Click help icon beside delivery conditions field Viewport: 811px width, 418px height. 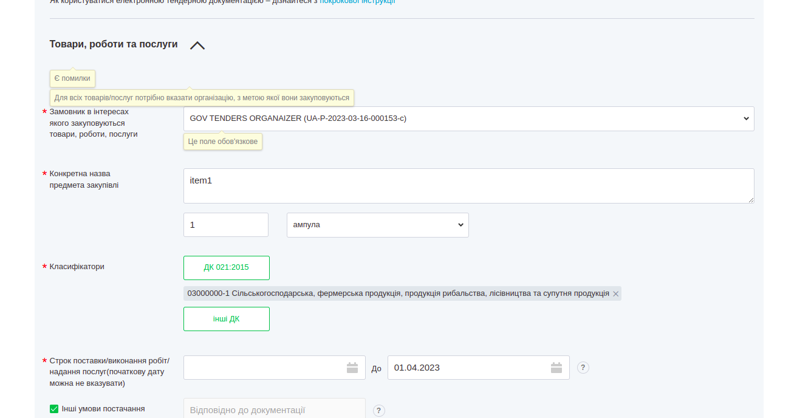379,411
